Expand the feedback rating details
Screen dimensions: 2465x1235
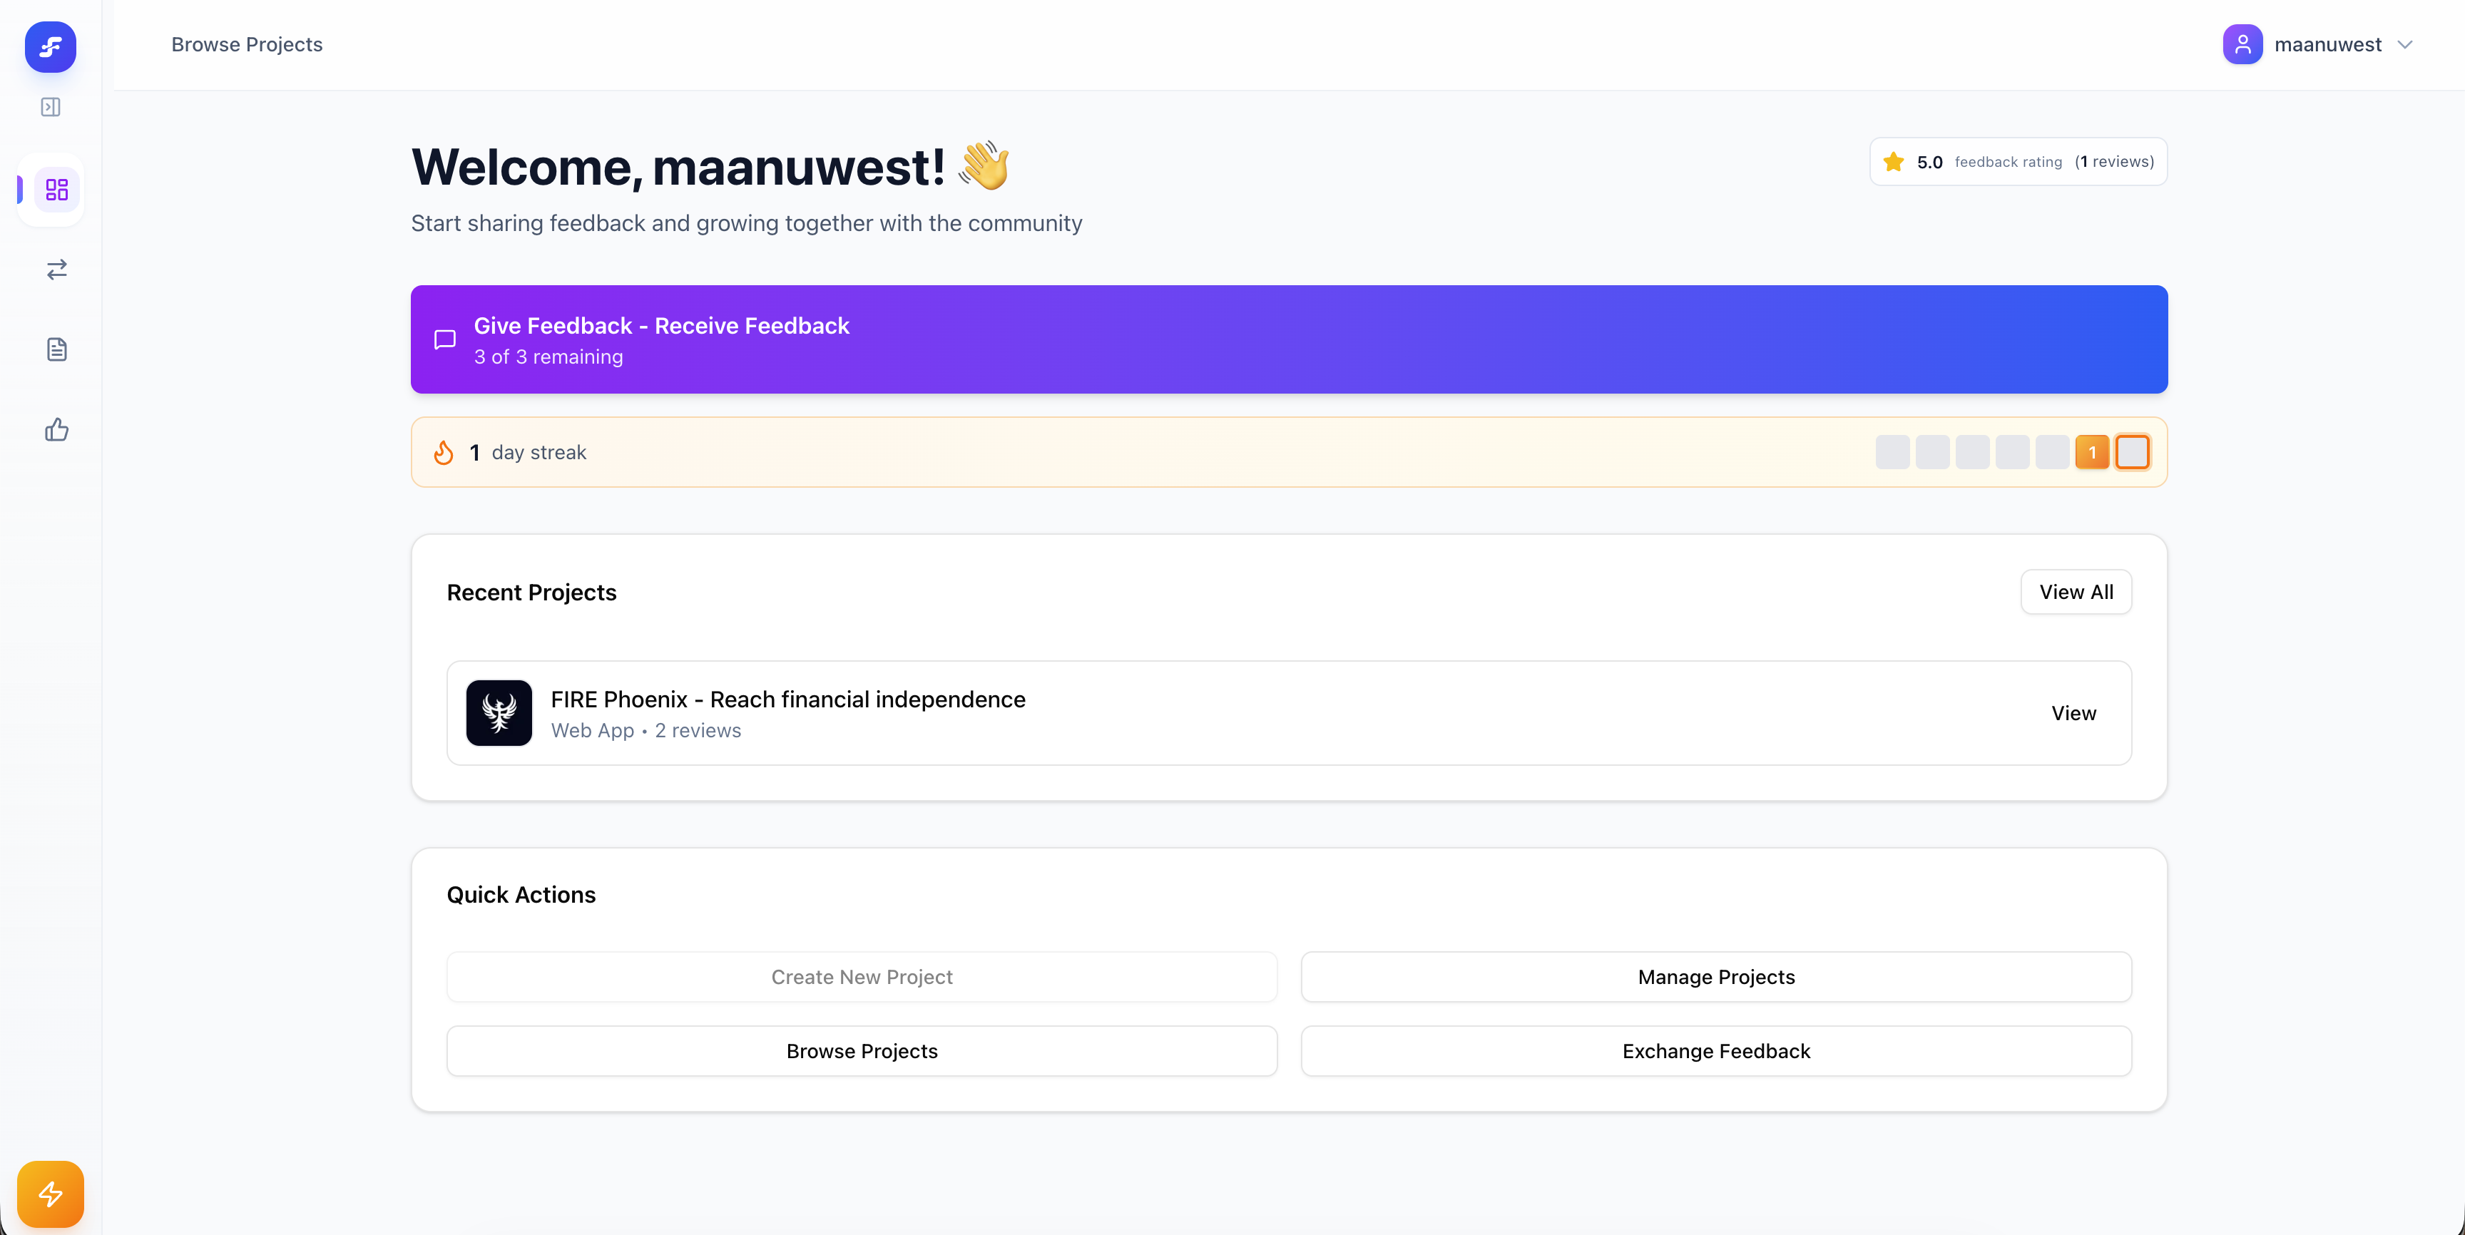(2018, 160)
